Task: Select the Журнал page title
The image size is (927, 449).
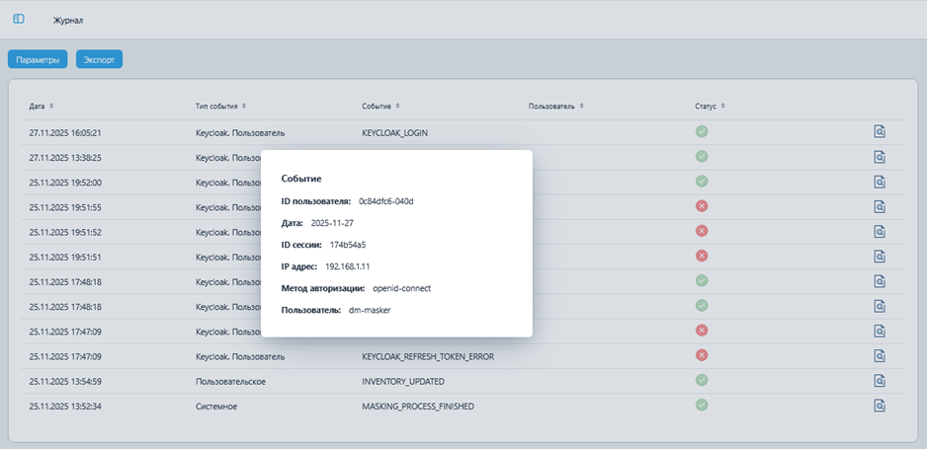Action: (x=68, y=20)
